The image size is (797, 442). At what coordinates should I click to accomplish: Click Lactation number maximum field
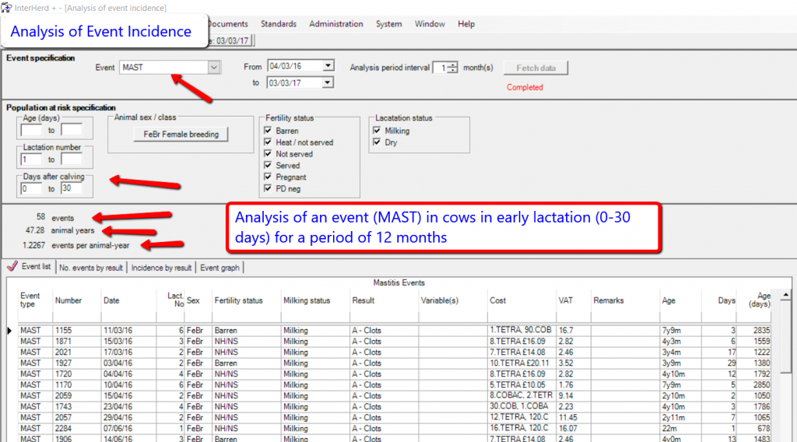[x=71, y=160]
